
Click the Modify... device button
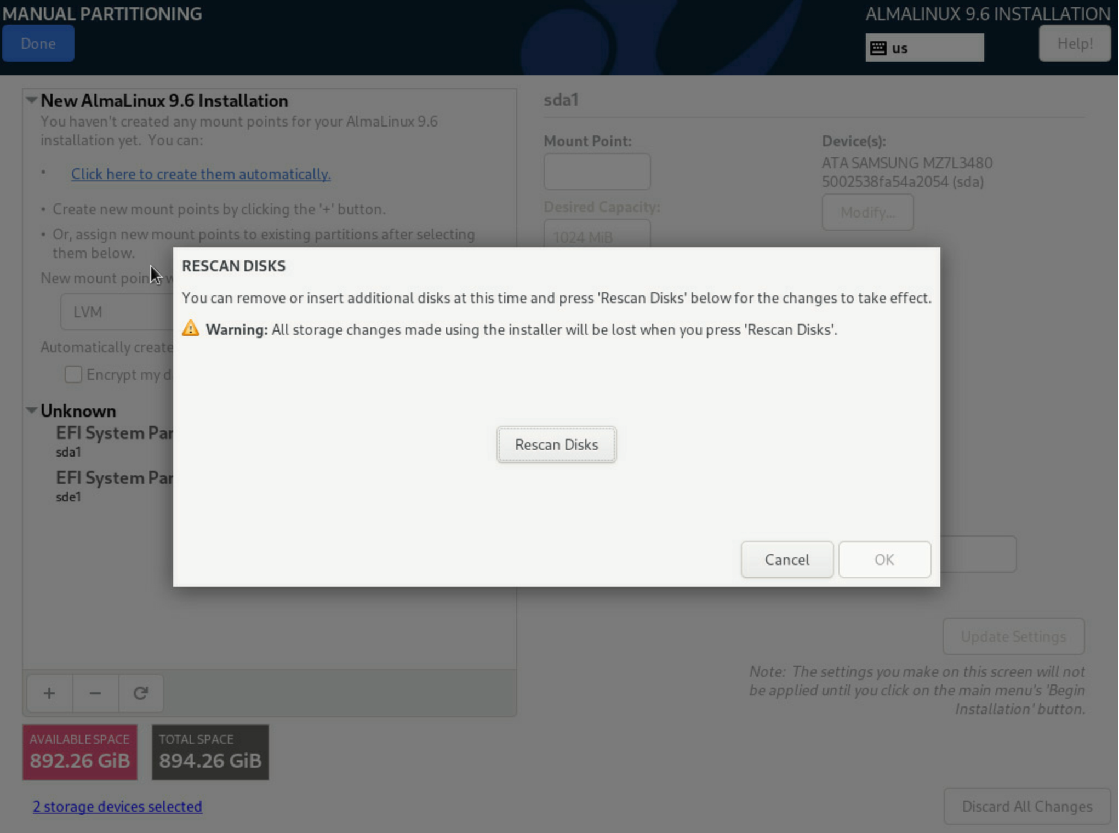(867, 212)
